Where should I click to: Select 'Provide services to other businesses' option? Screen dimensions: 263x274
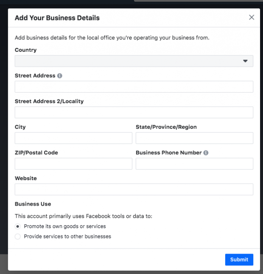click(x=18, y=237)
